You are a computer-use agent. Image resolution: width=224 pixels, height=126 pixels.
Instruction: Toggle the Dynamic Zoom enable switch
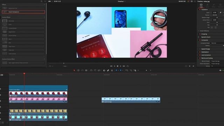199,37
